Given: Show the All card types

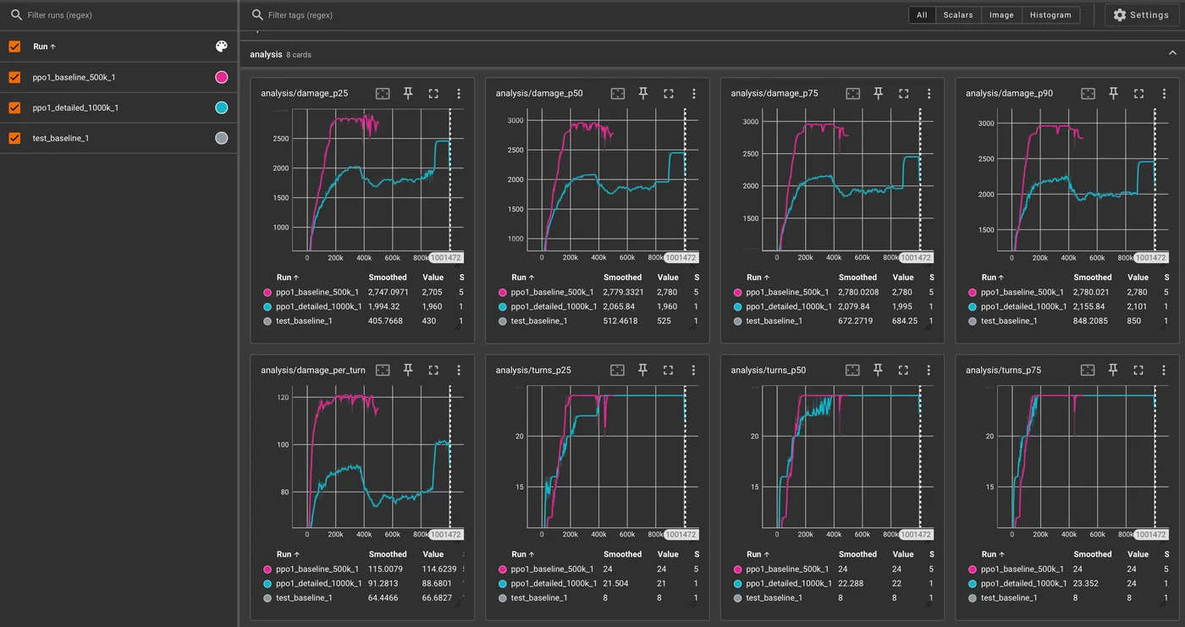Looking at the screenshot, I should click(922, 15).
